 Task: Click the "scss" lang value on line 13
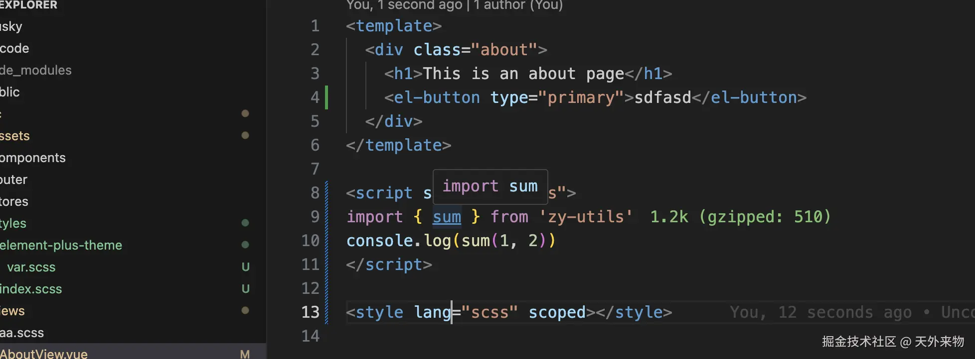490,312
